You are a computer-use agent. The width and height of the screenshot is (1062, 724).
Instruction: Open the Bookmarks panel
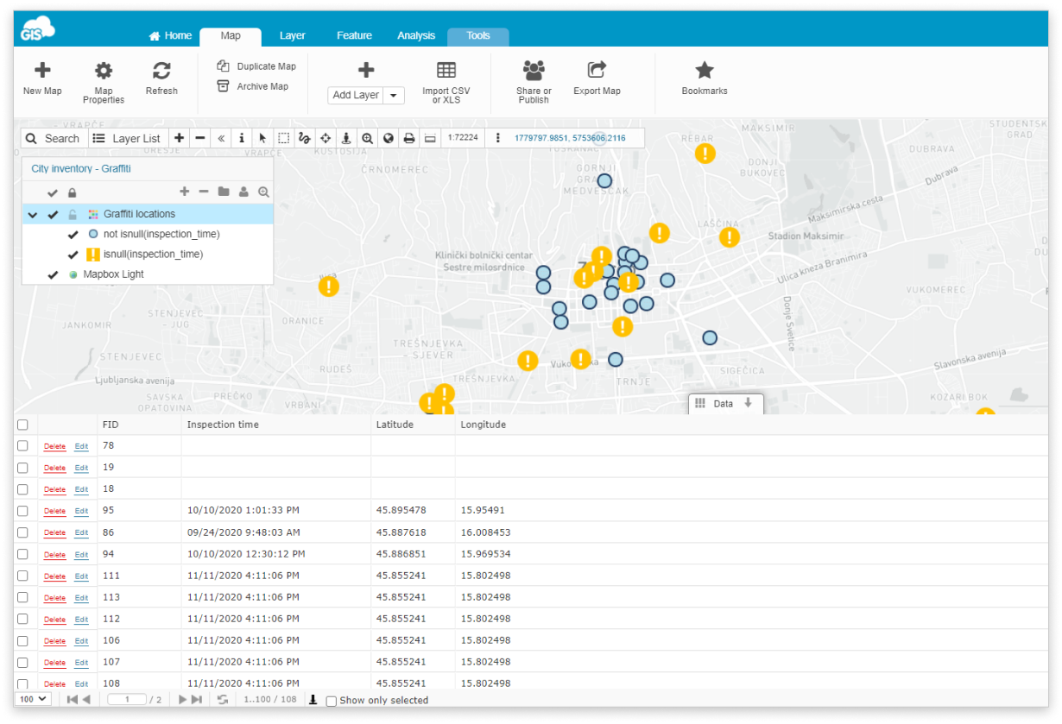704,78
